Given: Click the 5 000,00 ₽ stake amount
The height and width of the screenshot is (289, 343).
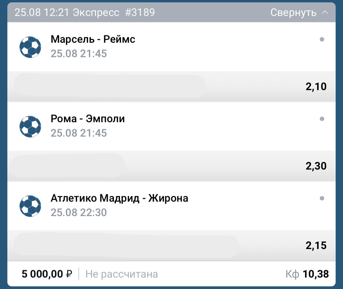Looking at the screenshot, I should (x=47, y=274).
